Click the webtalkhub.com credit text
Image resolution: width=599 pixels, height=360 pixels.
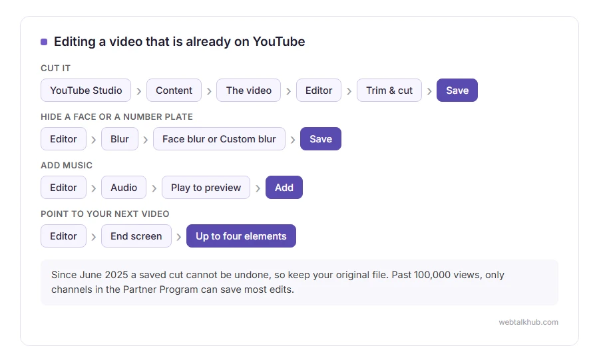pyautogui.click(x=528, y=322)
